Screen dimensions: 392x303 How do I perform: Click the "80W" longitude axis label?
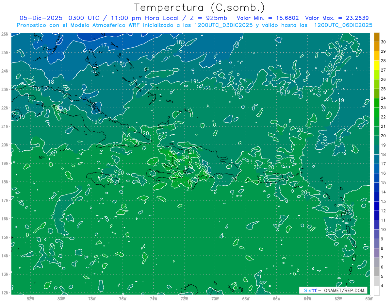(61, 298)
